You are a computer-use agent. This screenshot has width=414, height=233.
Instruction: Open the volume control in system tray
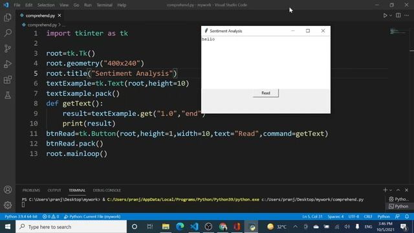click(347, 227)
